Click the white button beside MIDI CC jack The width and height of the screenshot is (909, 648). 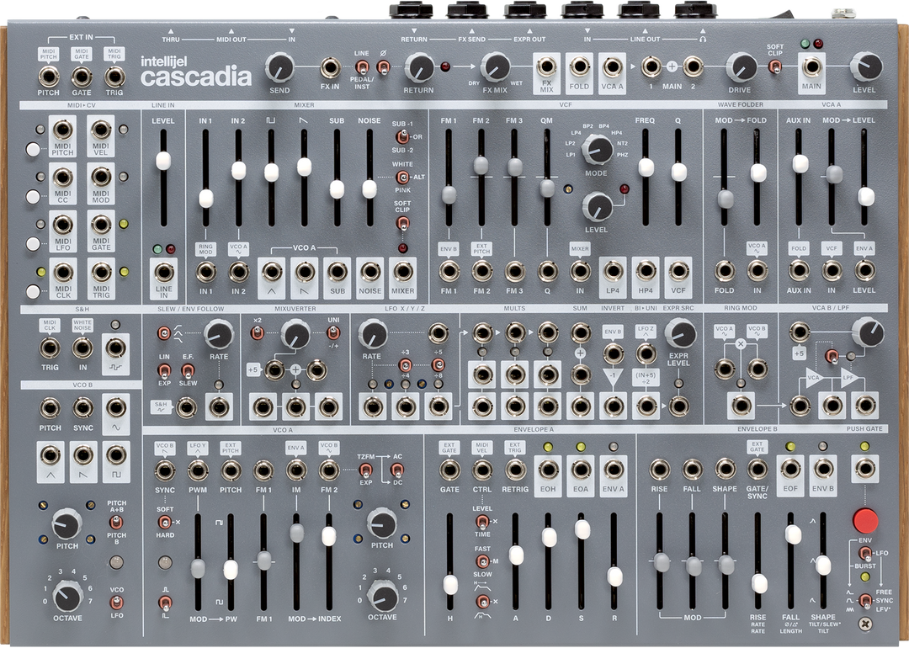coord(33,197)
